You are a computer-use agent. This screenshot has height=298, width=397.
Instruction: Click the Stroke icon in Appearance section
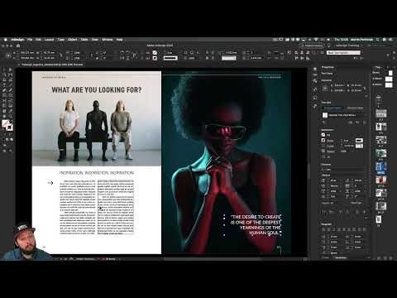323,141
